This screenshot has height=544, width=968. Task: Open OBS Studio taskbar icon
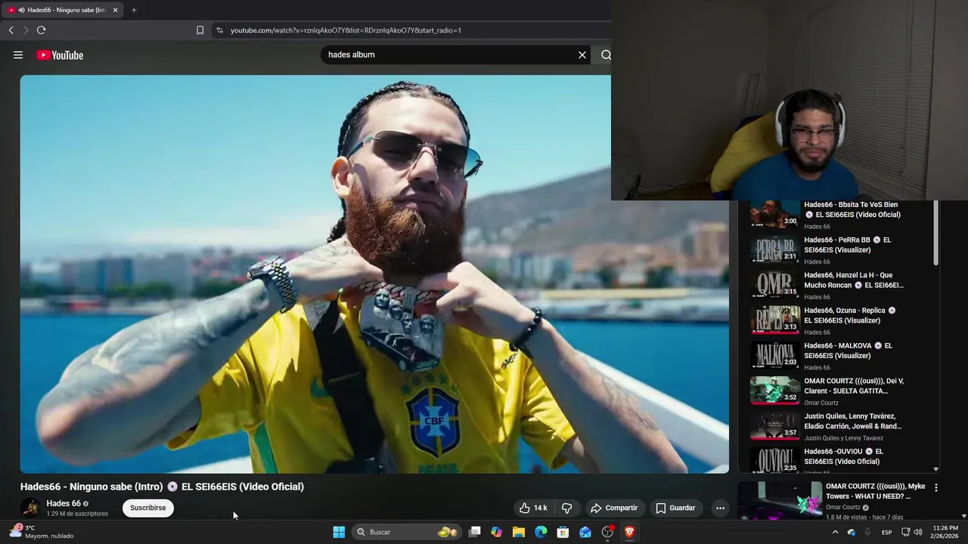[607, 532]
